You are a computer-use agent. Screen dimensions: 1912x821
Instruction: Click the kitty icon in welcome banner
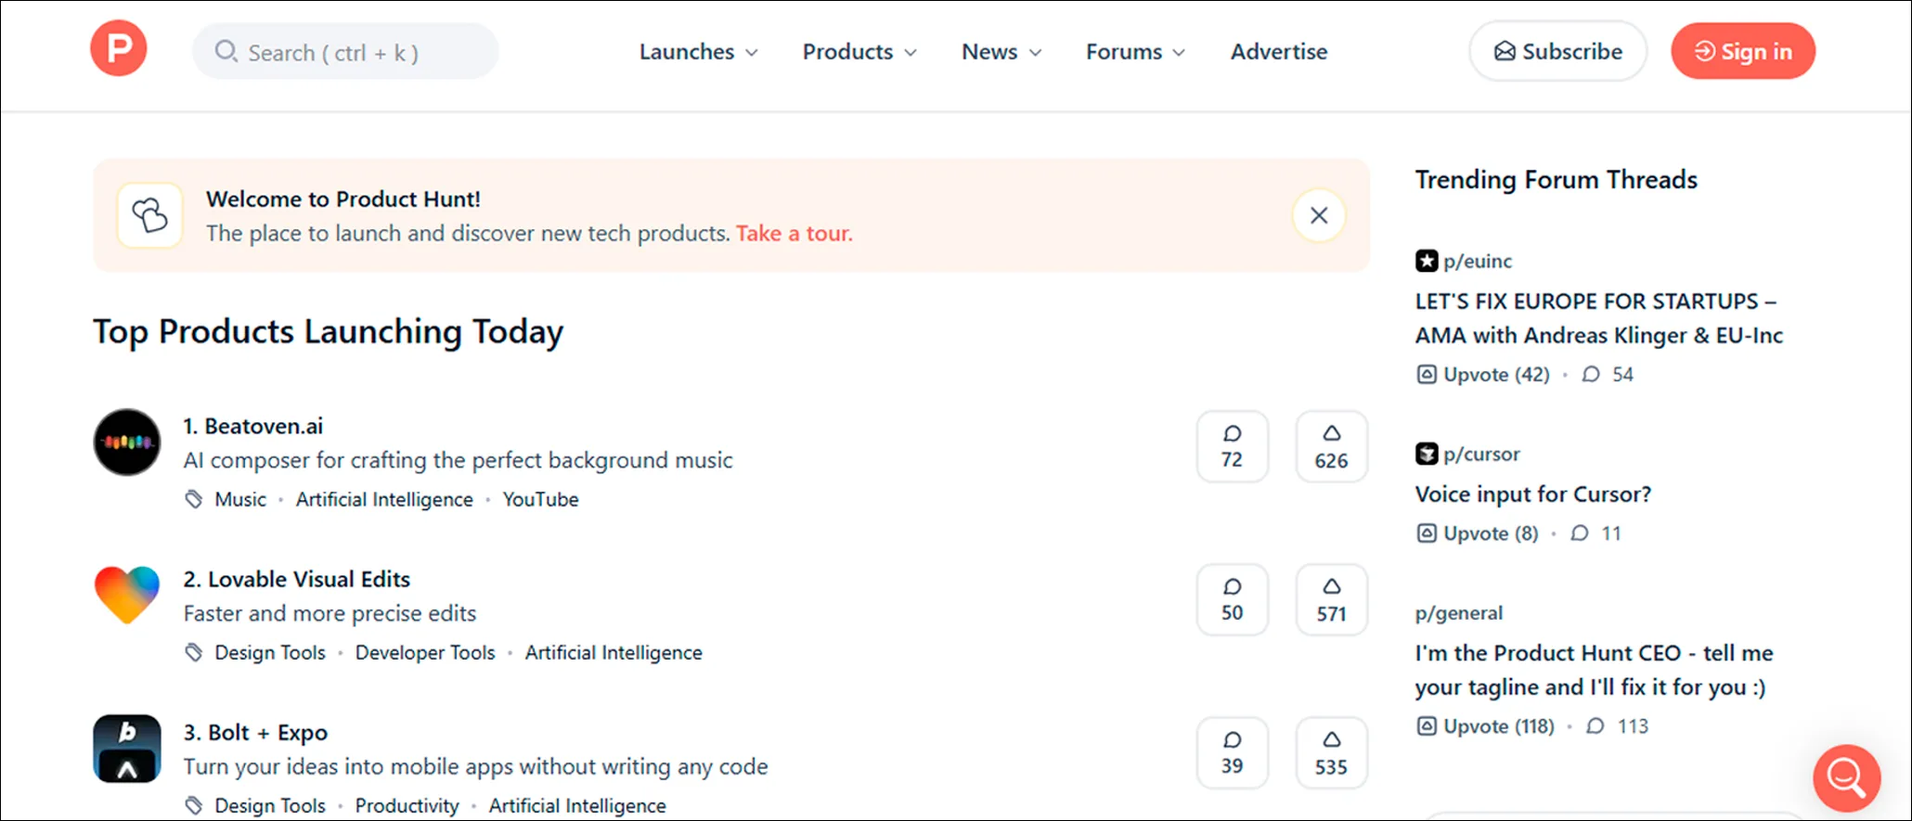pyautogui.click(x=149, y=215)
